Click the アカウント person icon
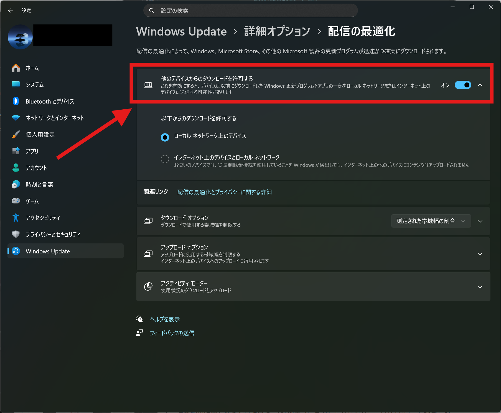This screenshot has width=501, height=413. point(16,168)
